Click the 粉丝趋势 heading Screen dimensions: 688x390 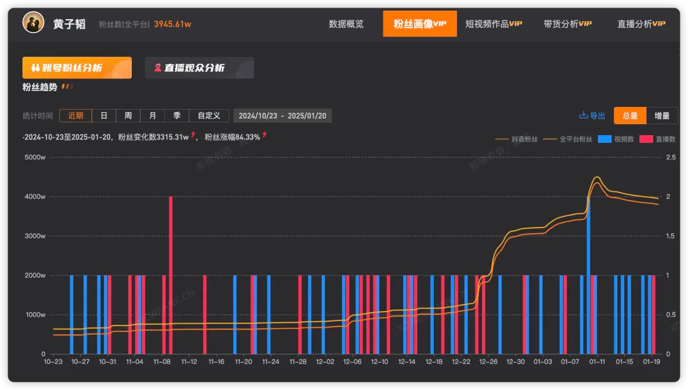tap(39, 87)
